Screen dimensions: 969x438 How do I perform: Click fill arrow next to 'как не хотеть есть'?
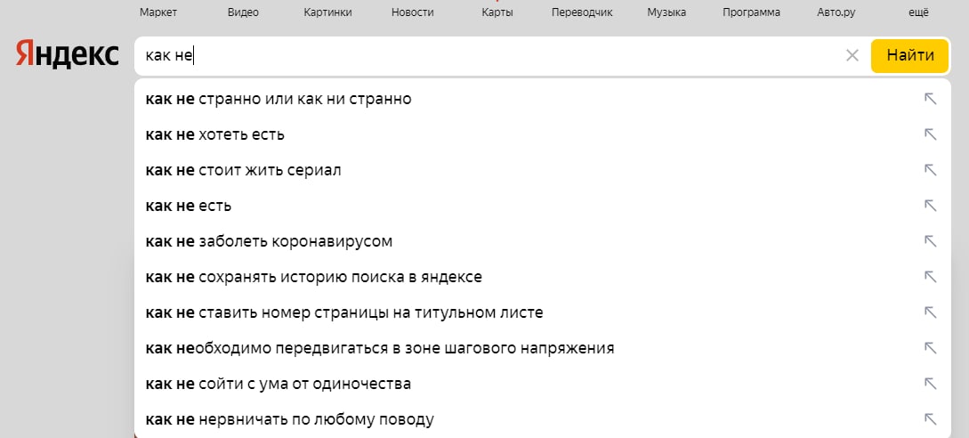click(930, 134)
